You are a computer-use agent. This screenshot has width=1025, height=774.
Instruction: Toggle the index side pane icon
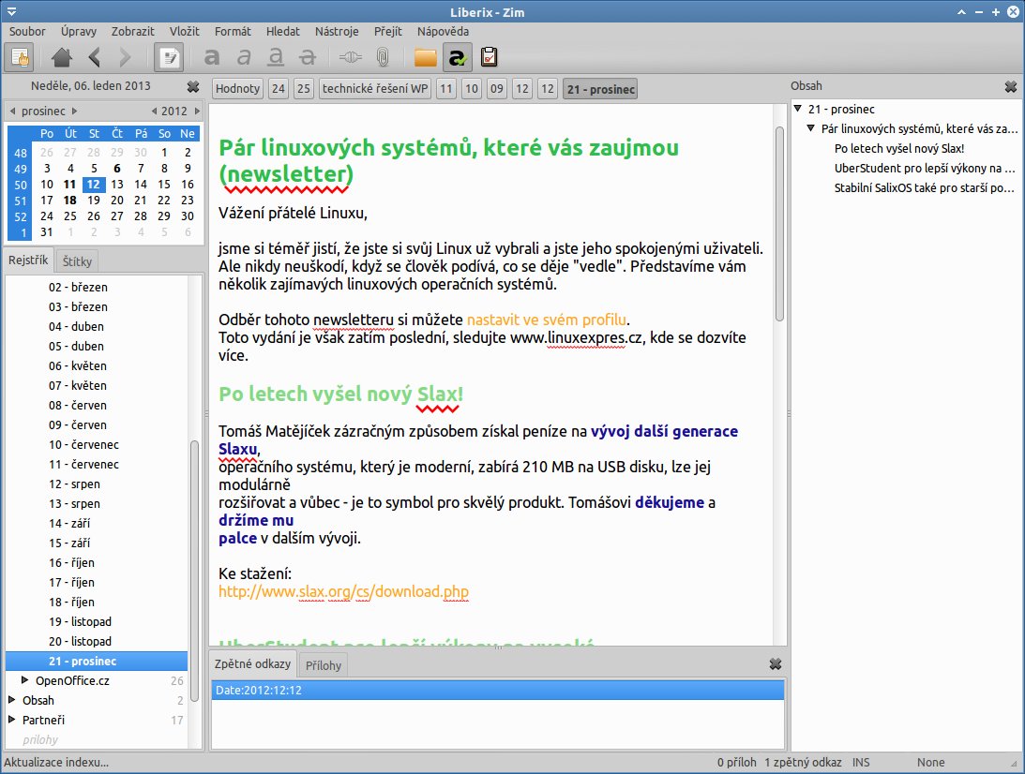coord(21,57)
